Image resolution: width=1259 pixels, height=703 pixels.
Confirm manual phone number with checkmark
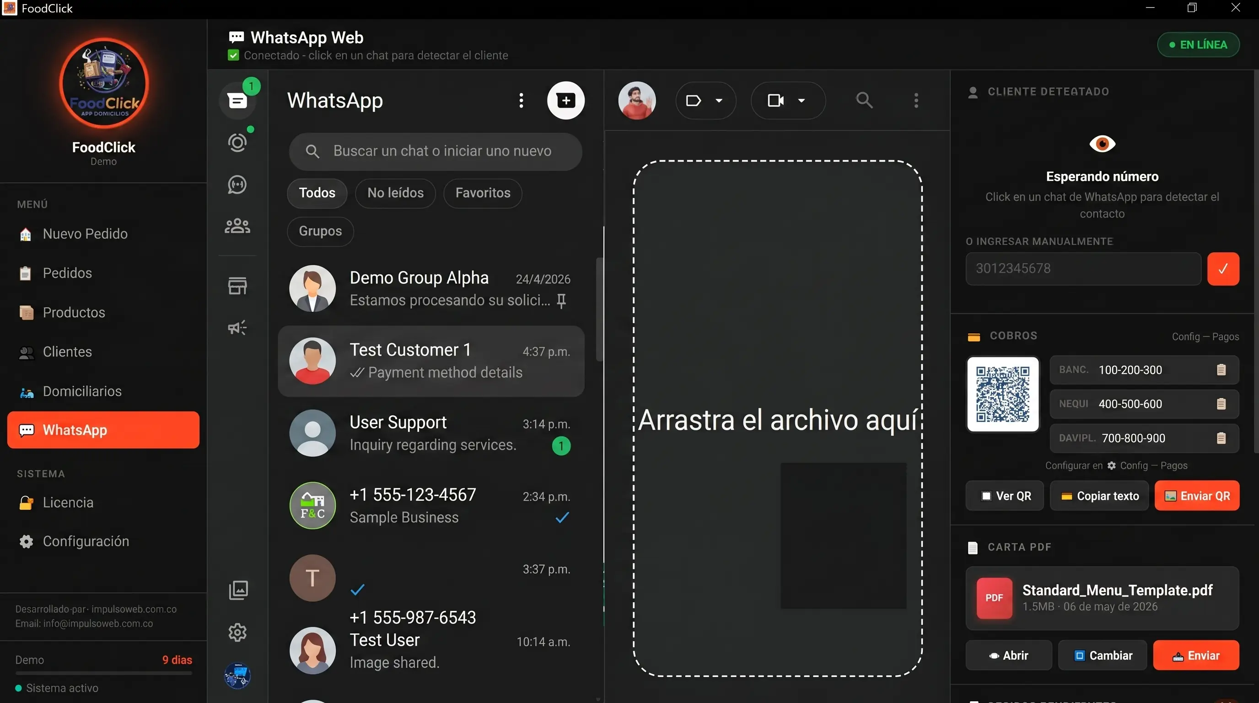point(1223,269)
